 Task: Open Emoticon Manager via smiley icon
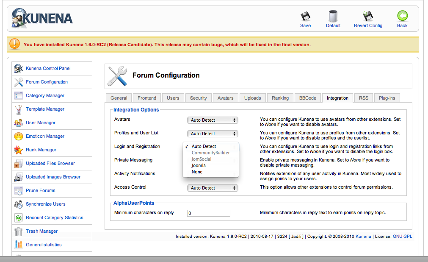coord(19,137)
